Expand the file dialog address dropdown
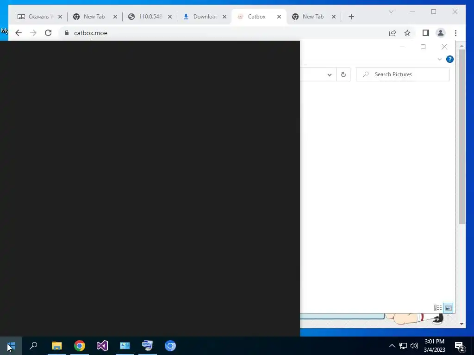 [330, 74]
